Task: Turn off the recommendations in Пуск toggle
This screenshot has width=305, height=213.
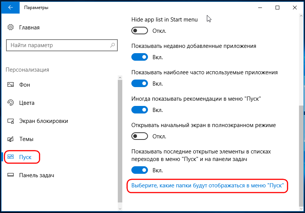Action: point(139,110)
